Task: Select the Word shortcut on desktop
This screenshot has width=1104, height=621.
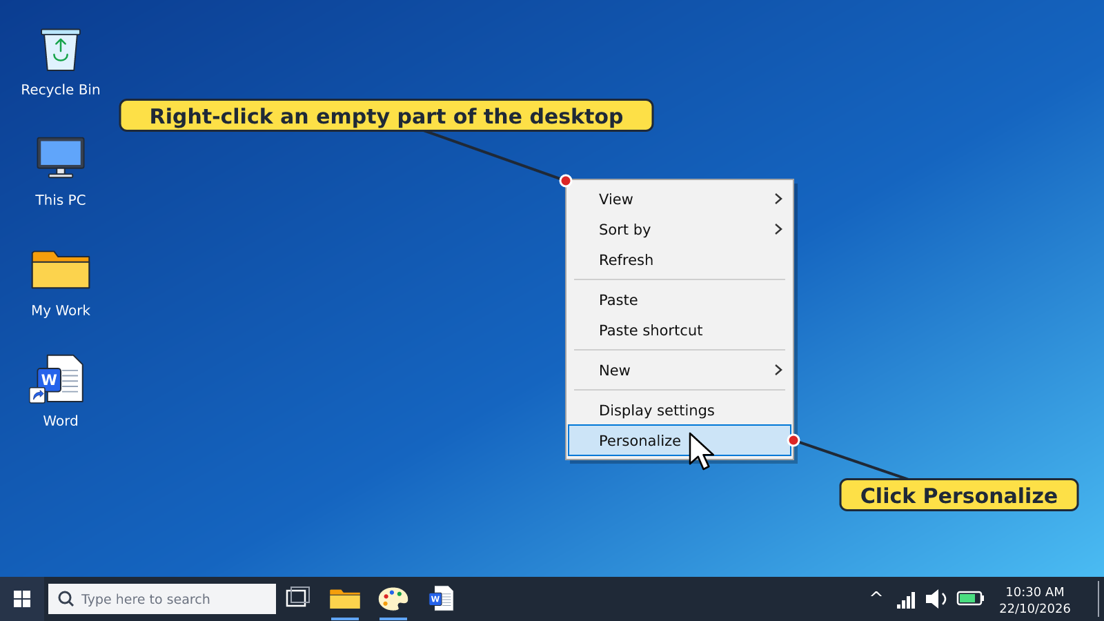Action: tap(61, 392)
